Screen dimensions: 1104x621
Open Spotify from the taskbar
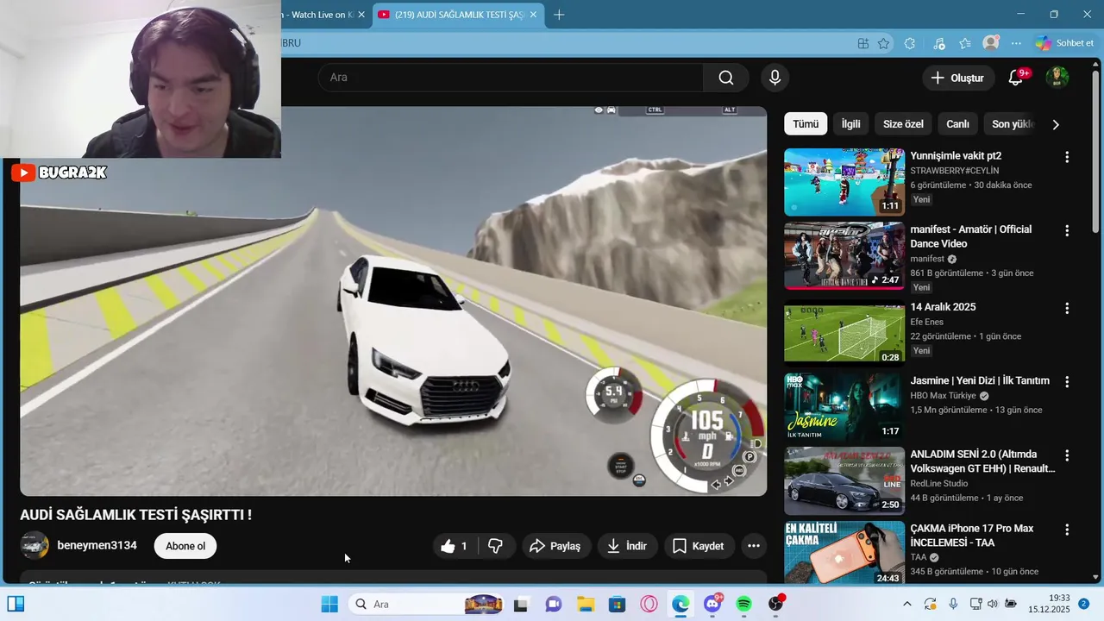coord(744,604)
